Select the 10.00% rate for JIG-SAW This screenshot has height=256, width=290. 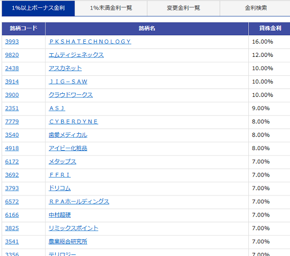coord(263,82)
